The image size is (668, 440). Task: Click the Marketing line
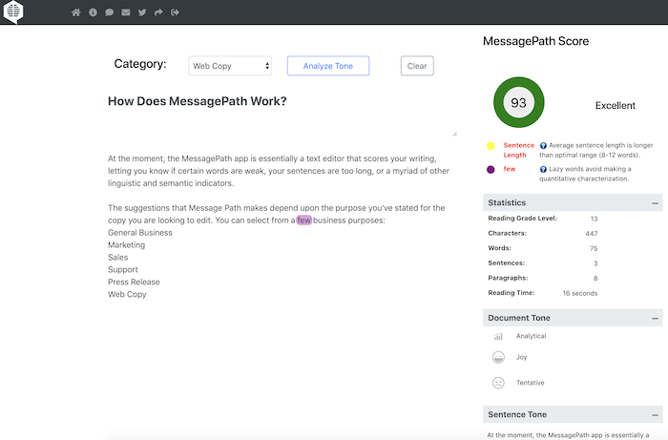click(127, 245)
